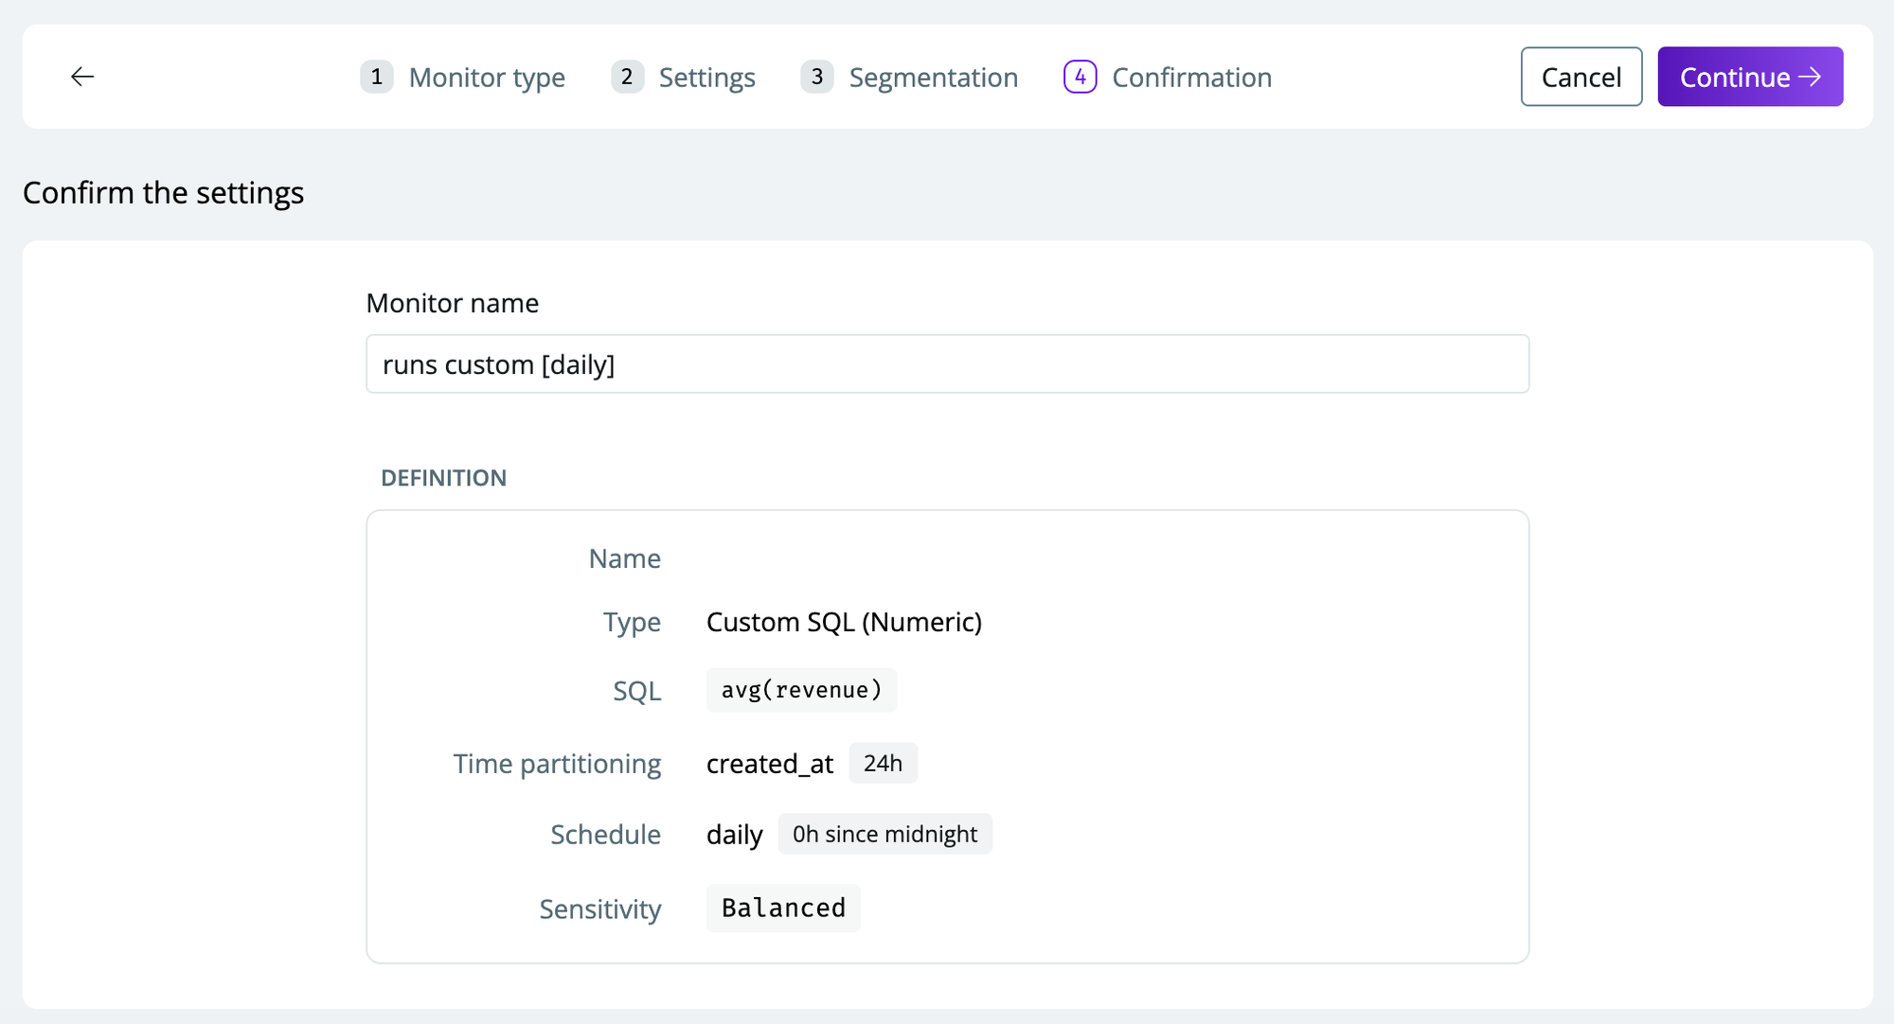Switch to Segmentation step
1894x1024 pixels.
click(x=933, y=78)
